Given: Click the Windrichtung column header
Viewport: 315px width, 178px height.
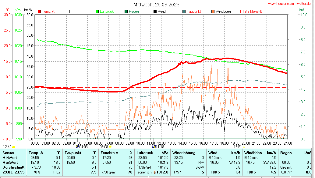Looking at the screenshot, I should point(184,153).
